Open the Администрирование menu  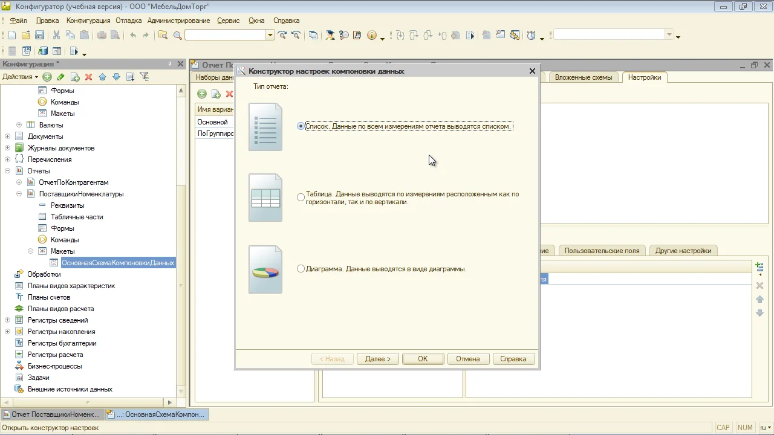click(178, 21)
